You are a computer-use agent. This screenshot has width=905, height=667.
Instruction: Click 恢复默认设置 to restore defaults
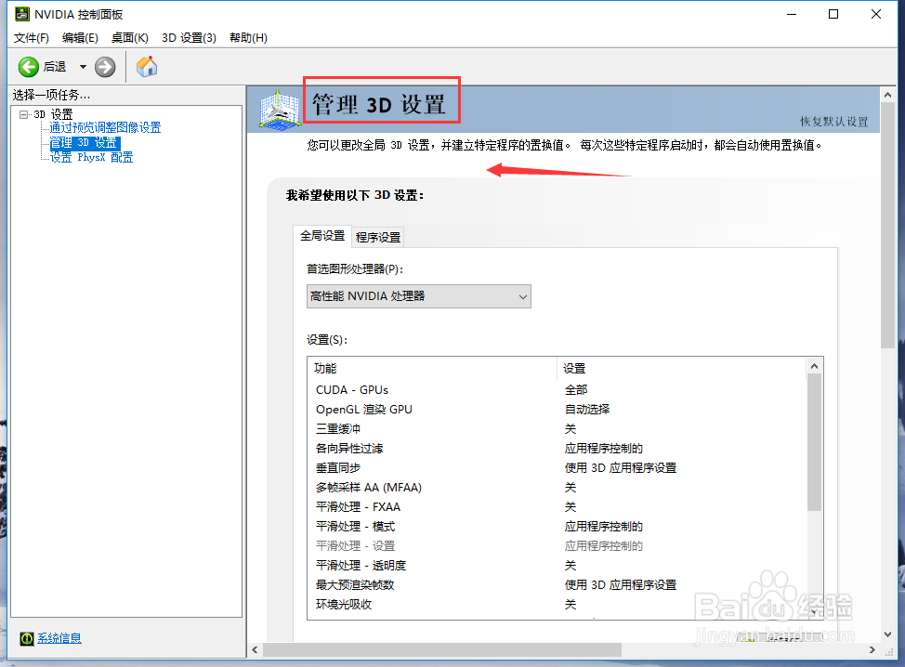(x=834, y=121)
